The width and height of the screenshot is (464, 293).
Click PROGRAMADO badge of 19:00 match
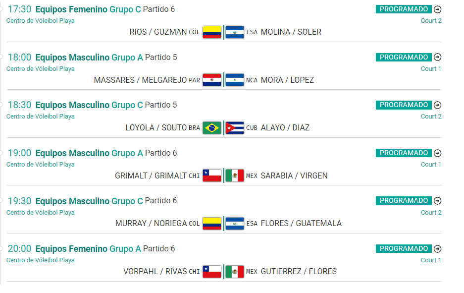point(404,153)
